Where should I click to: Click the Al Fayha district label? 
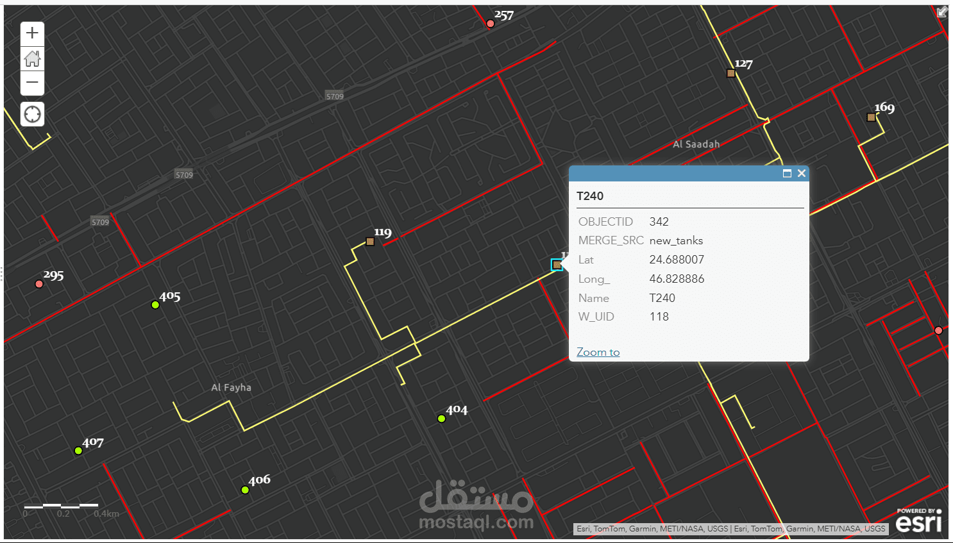[232, 387]
